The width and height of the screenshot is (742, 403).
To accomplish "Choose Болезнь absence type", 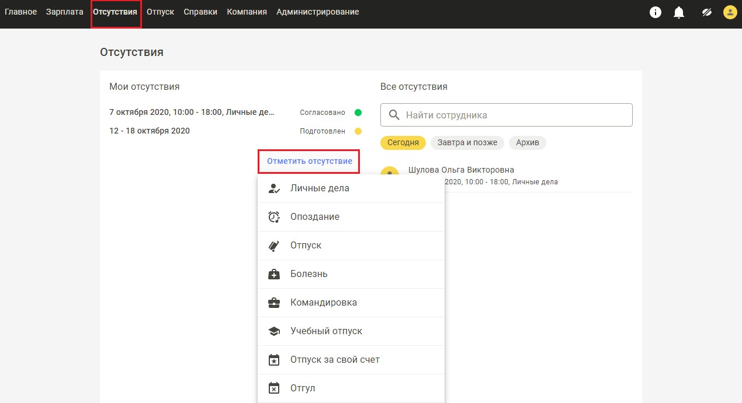I will tap(351, 274).
